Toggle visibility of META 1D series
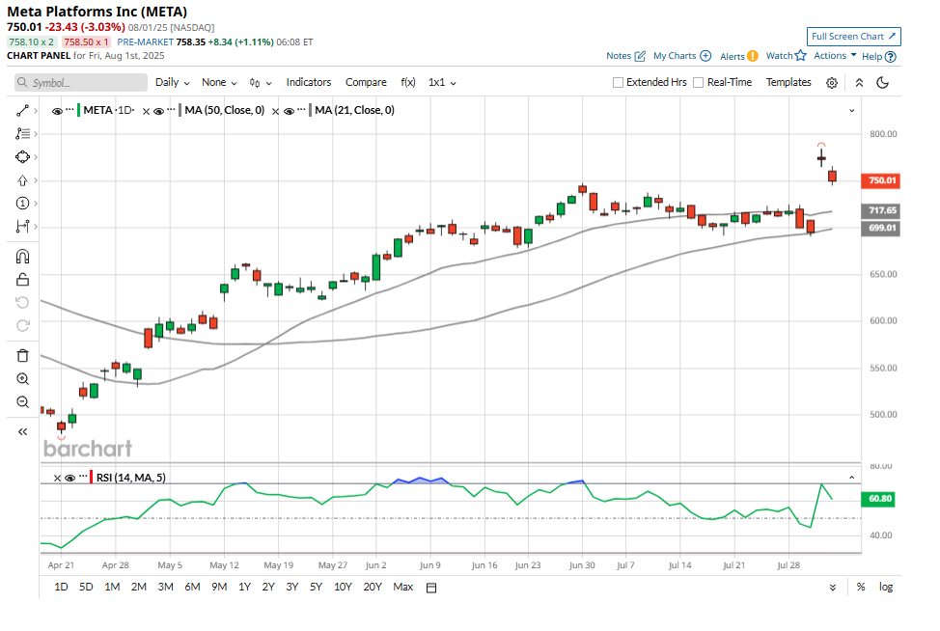The image size is (940, 631). tap(57, 112)
